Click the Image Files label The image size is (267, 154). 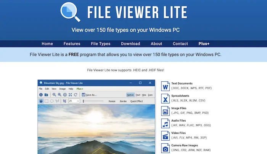pos(179,108)
